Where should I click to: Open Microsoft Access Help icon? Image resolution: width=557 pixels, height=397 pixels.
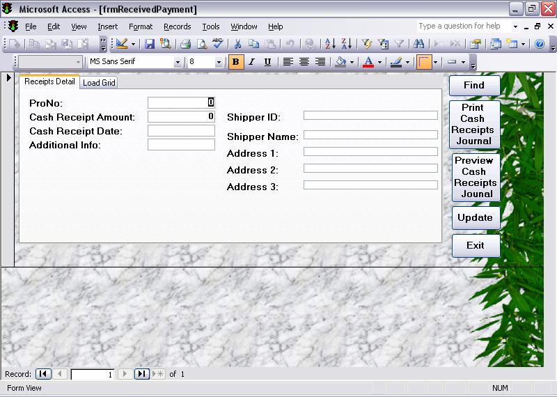coord(539,44)
